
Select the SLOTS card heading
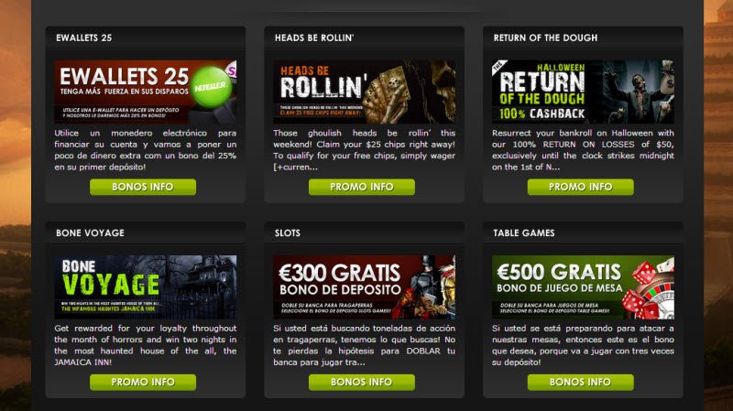click(x=288, y=233)
